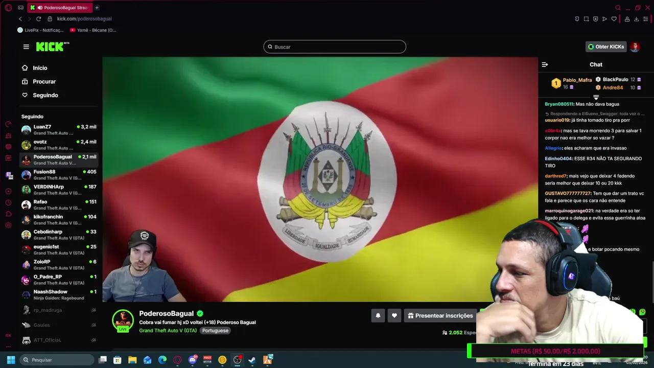Focus the Buscar search field
Image resolution: width=654 pixels, height=368 pixels.
point(335,47)
